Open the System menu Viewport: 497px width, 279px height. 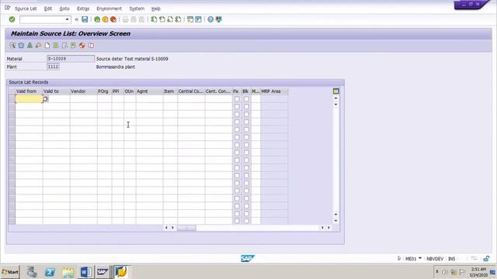tap(137, 9)
